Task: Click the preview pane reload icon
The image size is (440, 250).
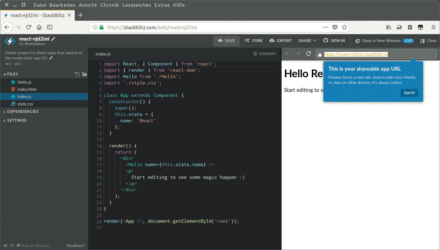Action: point(308,54)
